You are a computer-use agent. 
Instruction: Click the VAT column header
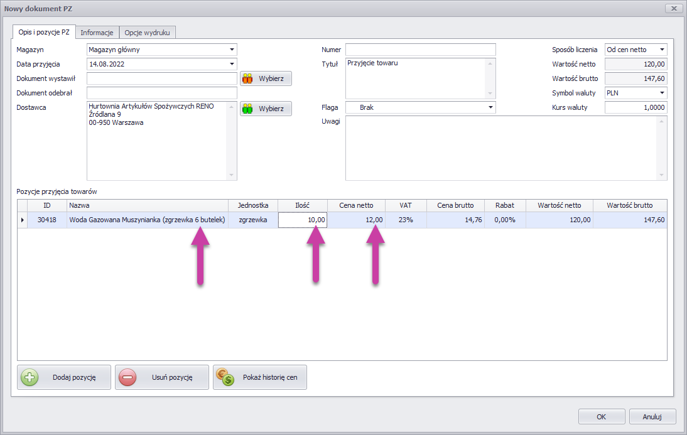click(406, 205)
